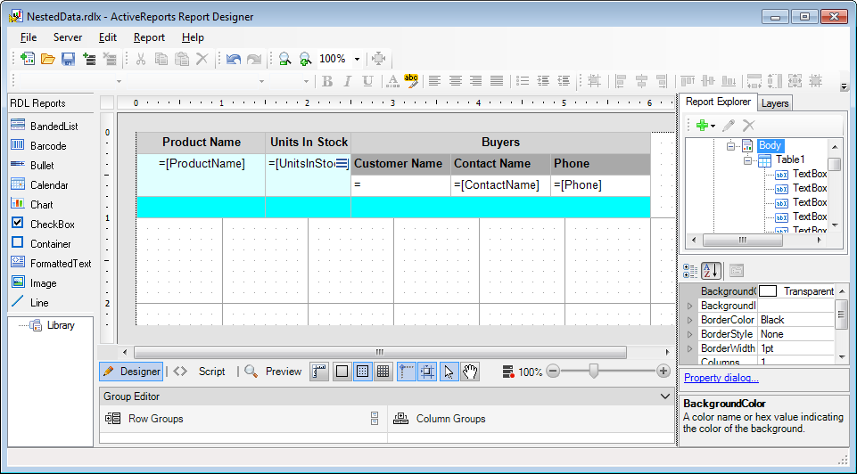Screen dimensions: 857x474
Task: Open the top toolbar zoom percentage dropdown
Action: coord(357,59)
